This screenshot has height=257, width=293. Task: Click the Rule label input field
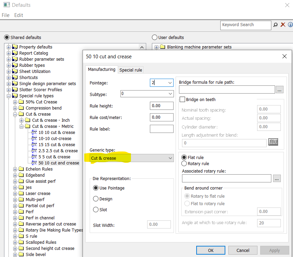[x=161, y=129]
